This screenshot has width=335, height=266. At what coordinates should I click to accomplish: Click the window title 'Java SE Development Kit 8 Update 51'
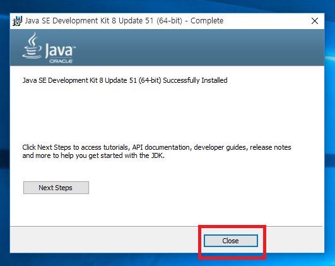click(124, 21)
